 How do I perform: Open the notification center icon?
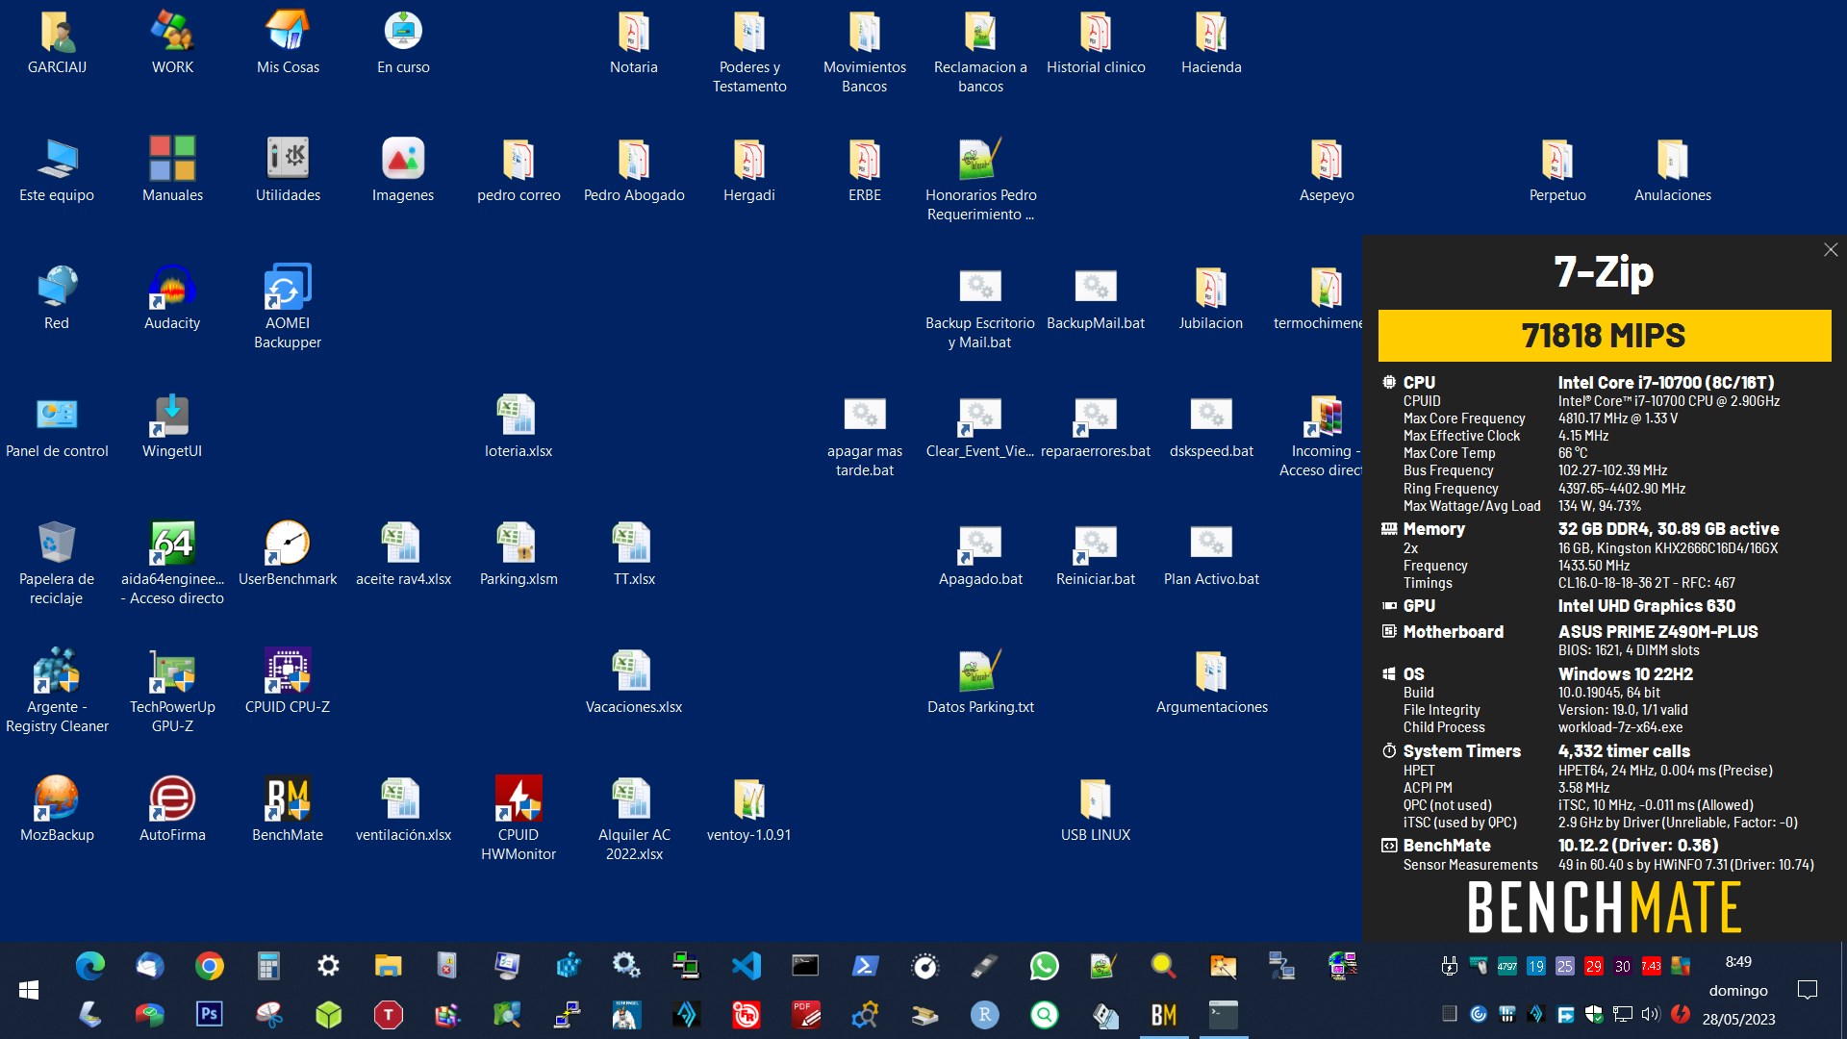point(1808,990)
